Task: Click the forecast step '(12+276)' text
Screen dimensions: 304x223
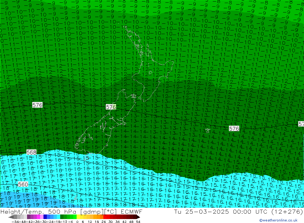Action: (287, 211)
